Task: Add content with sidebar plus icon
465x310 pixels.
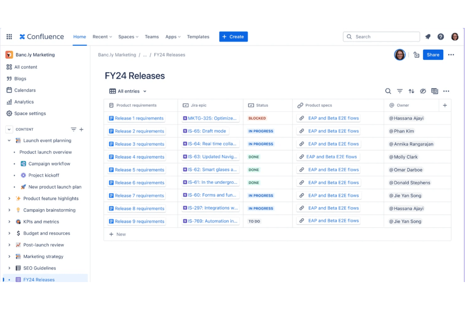Action: click(81, 129)
